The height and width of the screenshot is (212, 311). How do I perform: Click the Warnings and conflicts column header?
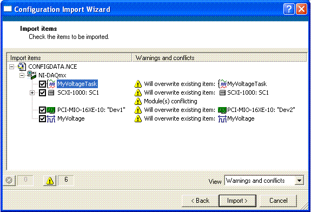pyautogui.click(x=220, y=58)
